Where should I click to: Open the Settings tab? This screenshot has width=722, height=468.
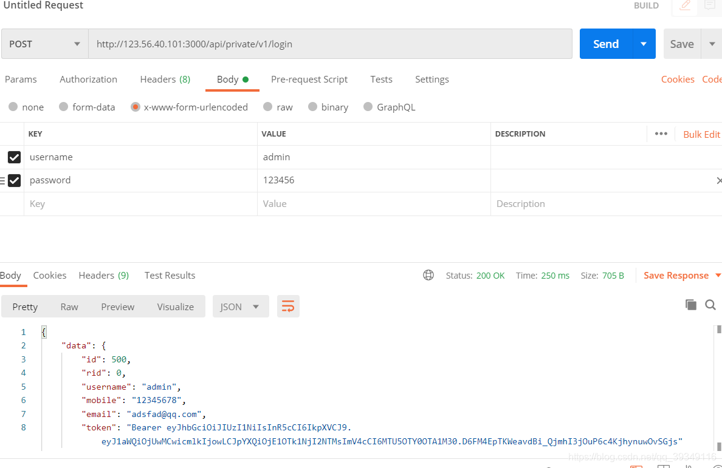[432, 80]
